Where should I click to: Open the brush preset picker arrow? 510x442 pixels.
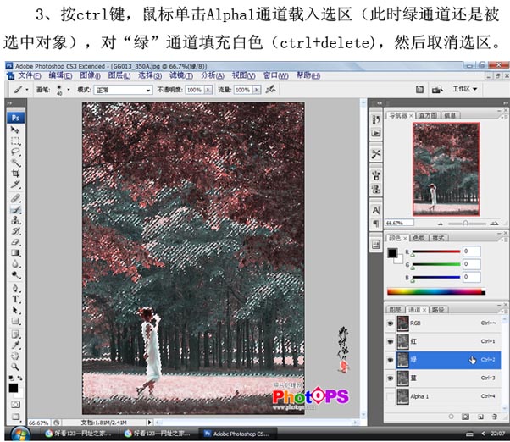pos(69,90)
